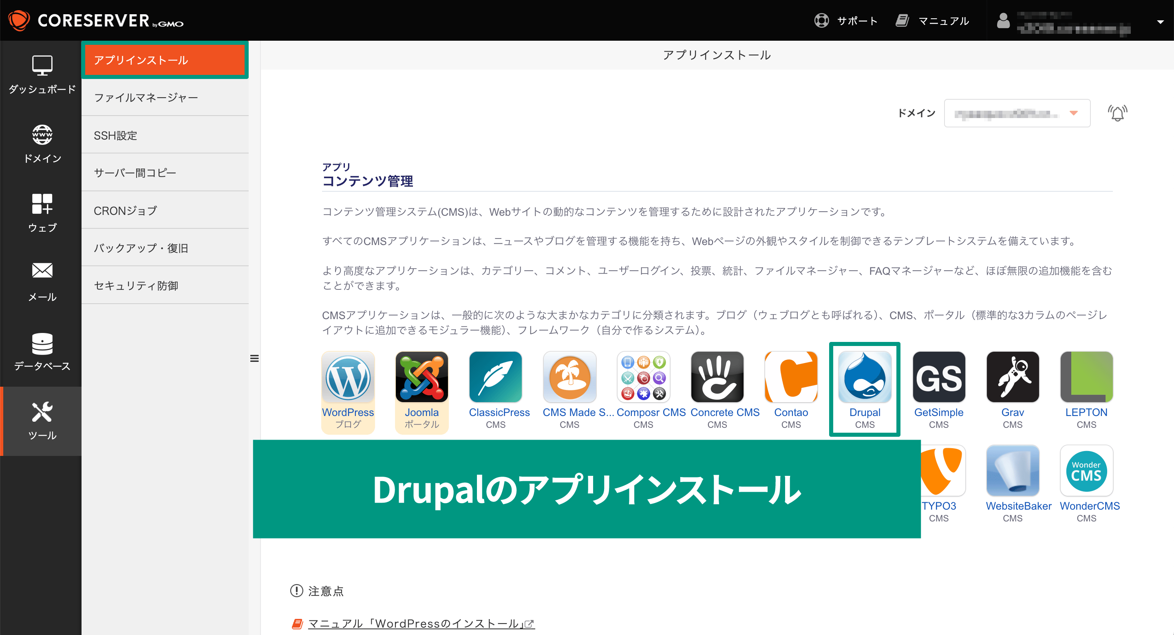Choose the WebsiteBaker app icon
Image resolution: width=1174 pixels, height=635 pixels.
(x=1013, y=471)
